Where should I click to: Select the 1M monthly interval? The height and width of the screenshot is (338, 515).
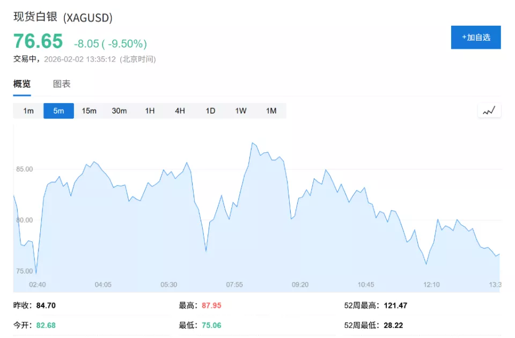(x=271, y=111)
